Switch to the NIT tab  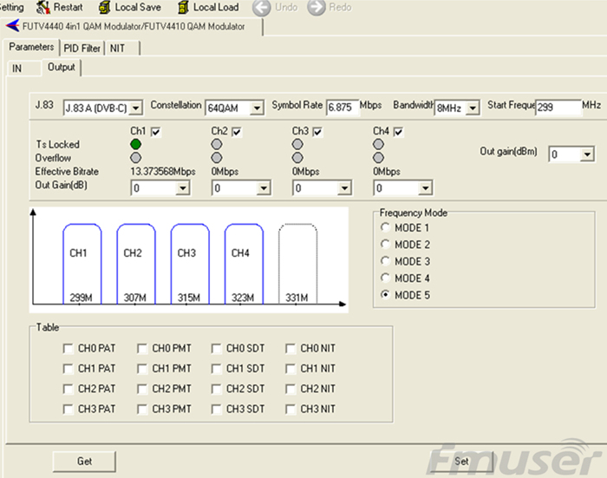click(121, 48)
